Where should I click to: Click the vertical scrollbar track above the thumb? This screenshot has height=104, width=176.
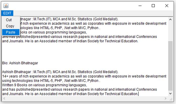(x=171, y=30)
